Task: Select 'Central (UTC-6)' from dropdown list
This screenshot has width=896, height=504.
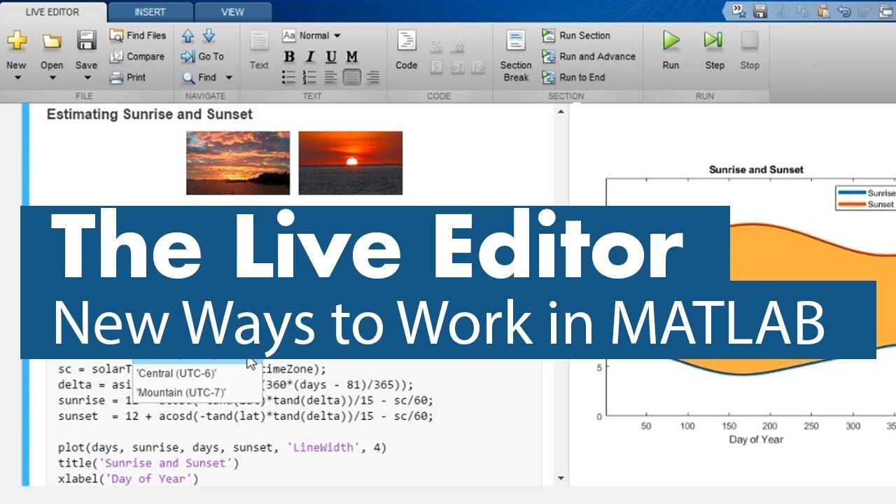Action: (176, 374)
